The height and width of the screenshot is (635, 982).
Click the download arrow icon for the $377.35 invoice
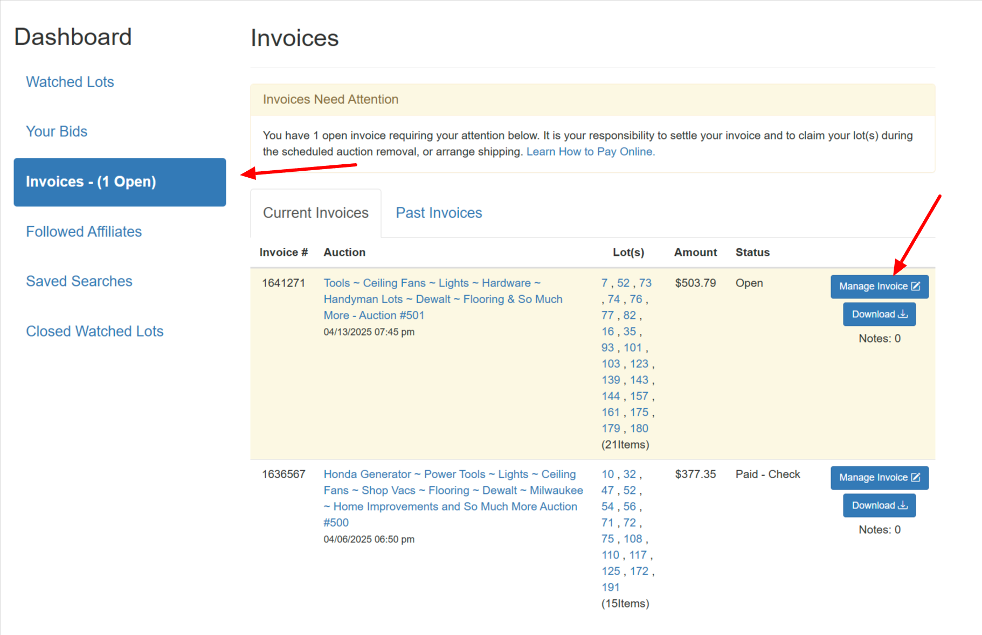pyautogui.click(x=903, y=506)
